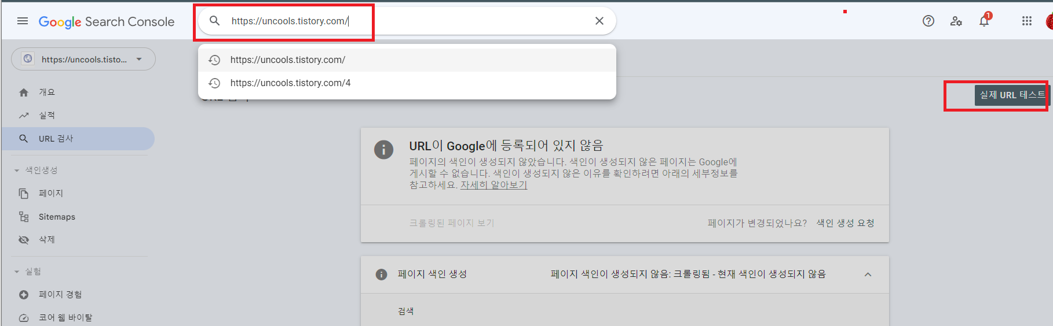Click the trend icon beside 실적
The height and width of the screenshot is (326, 1053).
[24, 116]
